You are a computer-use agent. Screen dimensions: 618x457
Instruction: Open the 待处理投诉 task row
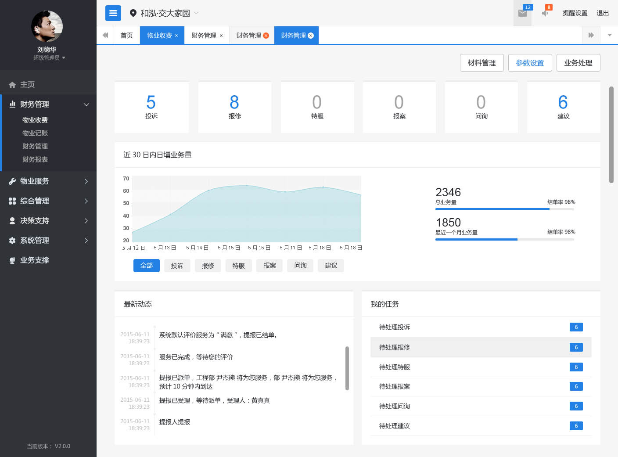click(x=481, y=327)
